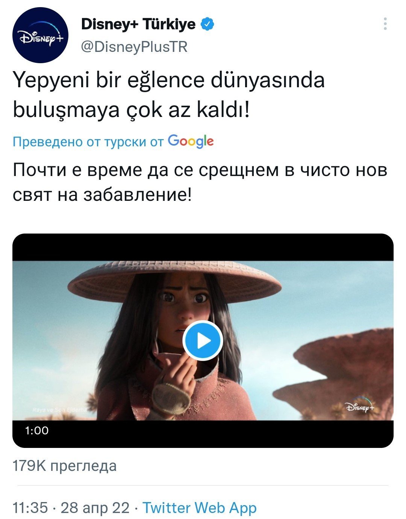
Task: Click the 'Преведено от турски от' translation label
Action: click(88, 142)
